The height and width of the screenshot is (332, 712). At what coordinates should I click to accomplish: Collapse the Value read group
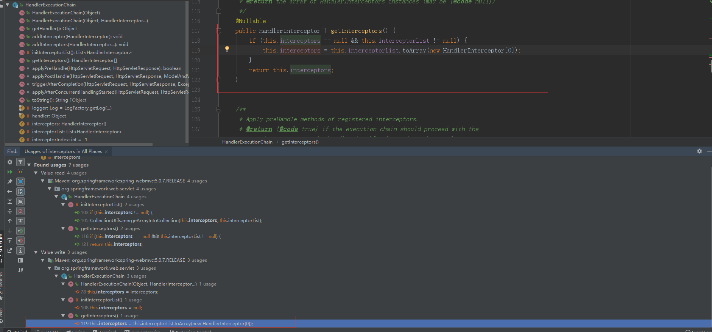[36, 173]
